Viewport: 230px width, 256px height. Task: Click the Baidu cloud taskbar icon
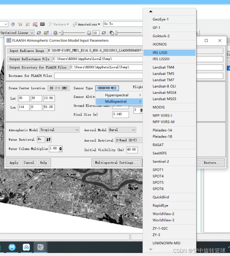pyautogui.click(x=26, y=247)
